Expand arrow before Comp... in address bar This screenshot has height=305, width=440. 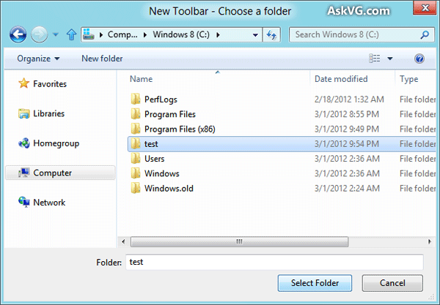pos(101,35)
